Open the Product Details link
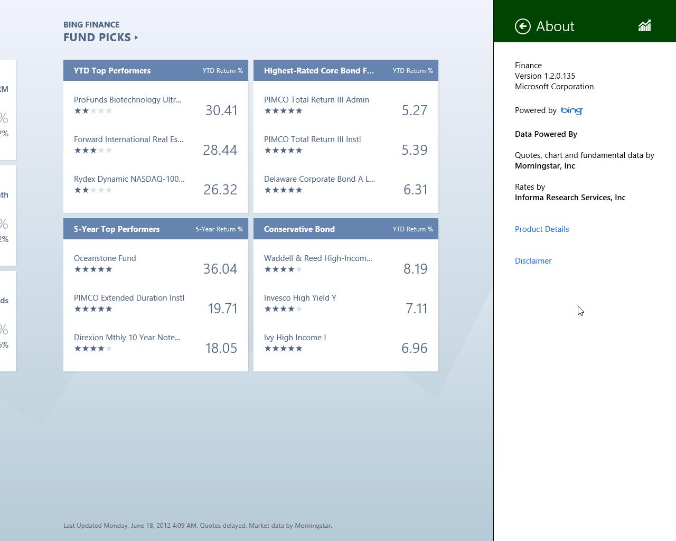676x541 pixels. [x=542, y=229]
